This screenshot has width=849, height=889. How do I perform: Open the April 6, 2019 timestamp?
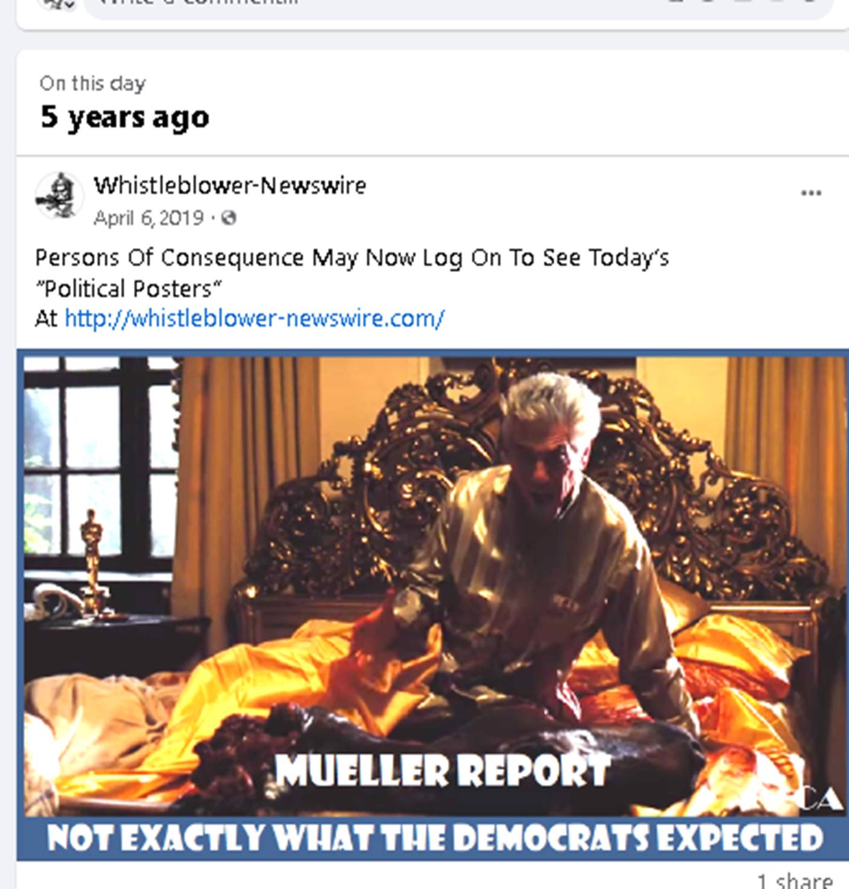coord(148,218)
